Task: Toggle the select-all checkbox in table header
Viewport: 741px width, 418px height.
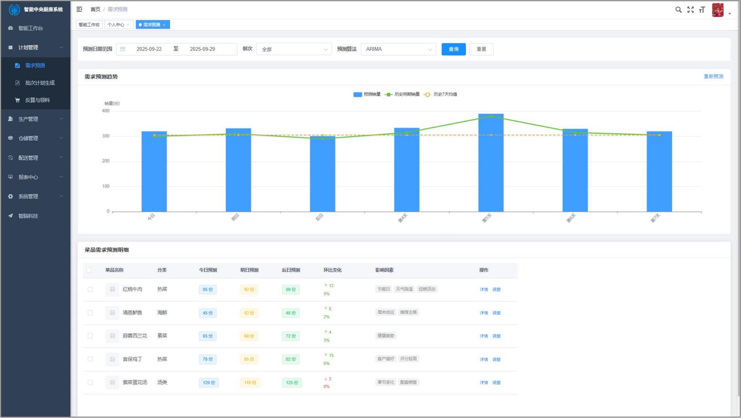Action: tap(89, 270)
